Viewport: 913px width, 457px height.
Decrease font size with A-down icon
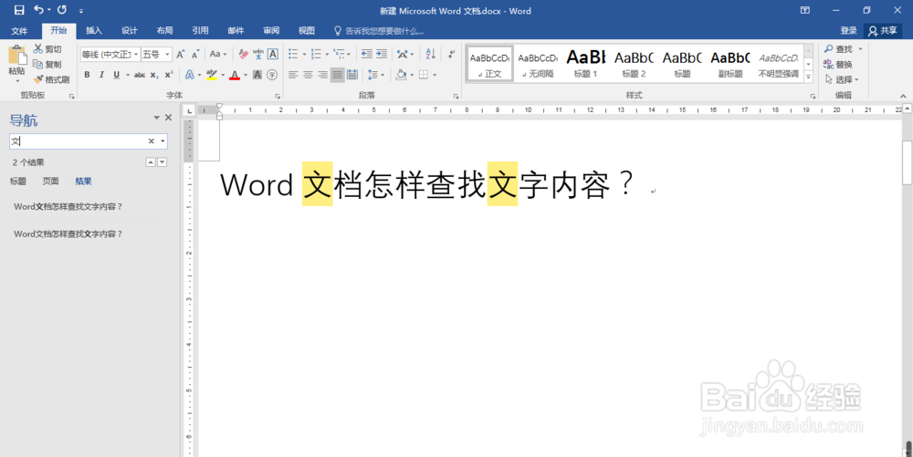click(195, 54)
